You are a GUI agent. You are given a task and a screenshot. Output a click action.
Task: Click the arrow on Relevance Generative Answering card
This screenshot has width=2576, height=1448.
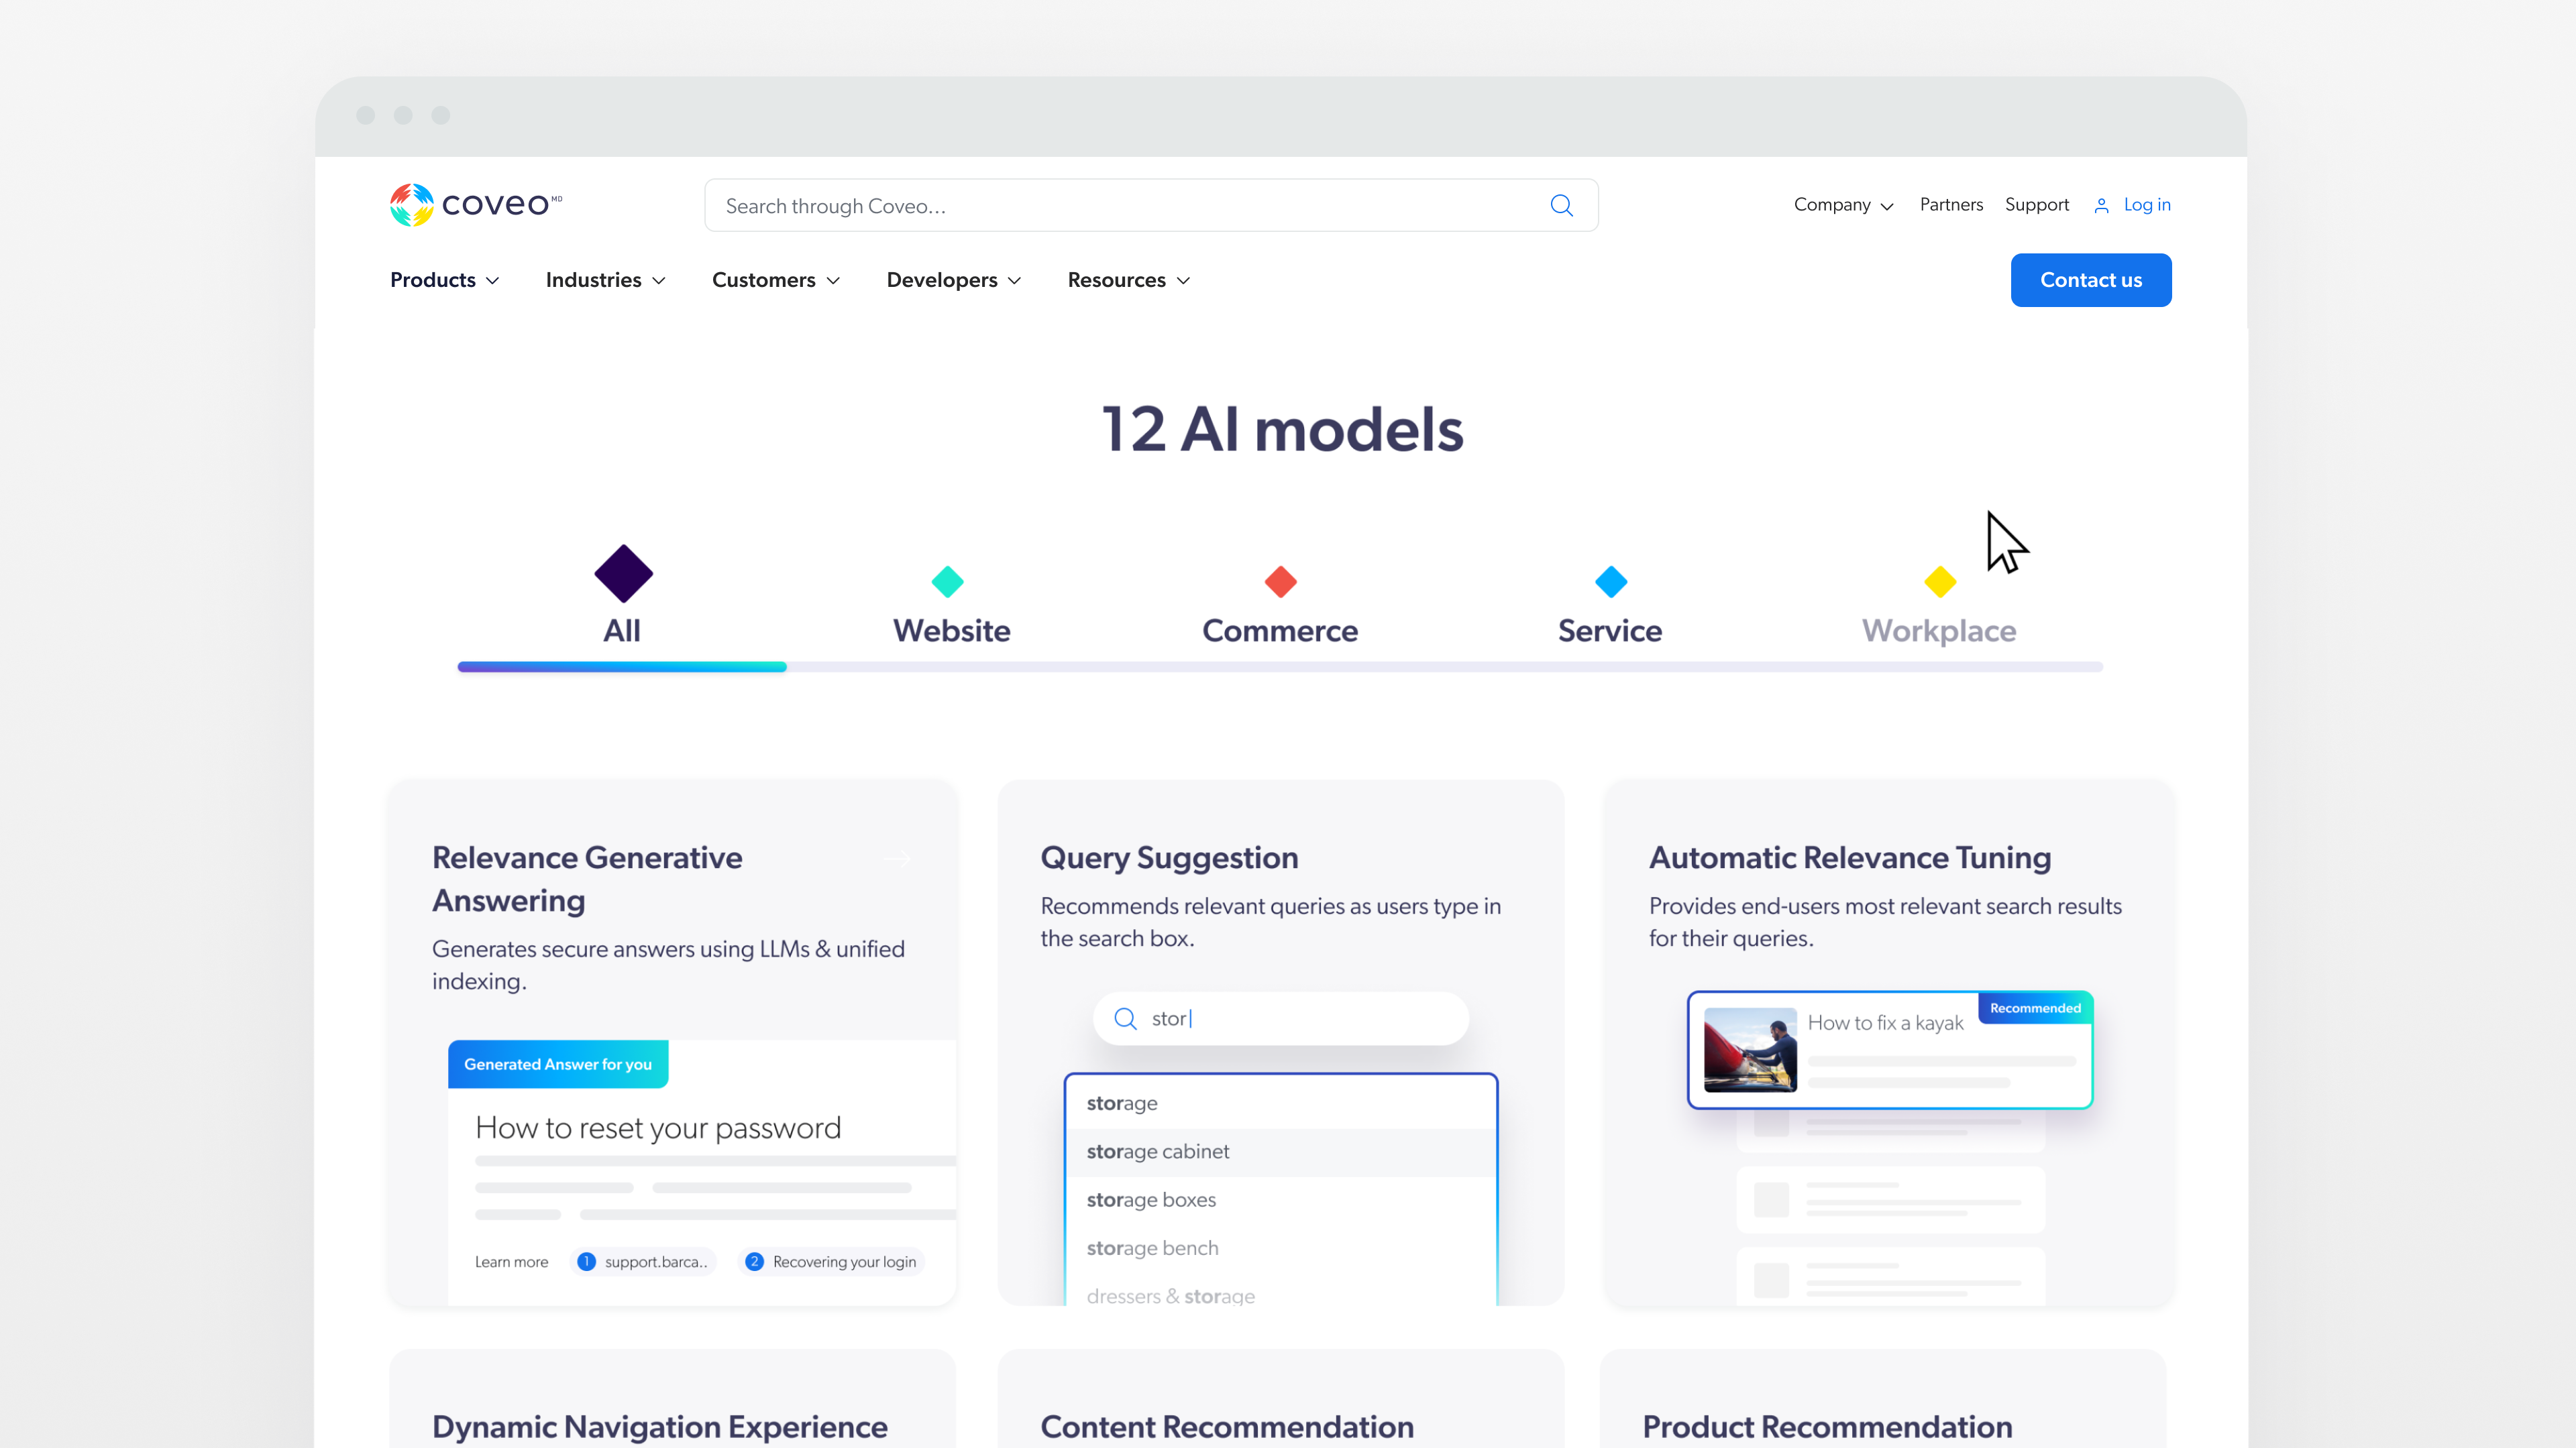(898, 858)
